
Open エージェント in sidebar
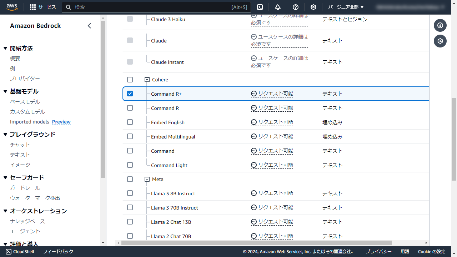tap(25, 231)
